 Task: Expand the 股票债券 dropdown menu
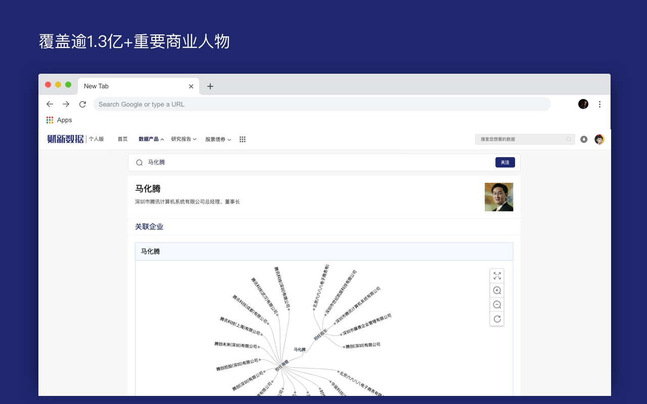[x=218, y=139]
